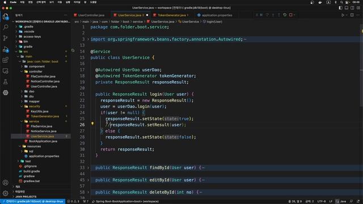This screenshot has width=363, height=204.
Task: Open the dropdown next to debug stop button
Action: click(294, 15)
